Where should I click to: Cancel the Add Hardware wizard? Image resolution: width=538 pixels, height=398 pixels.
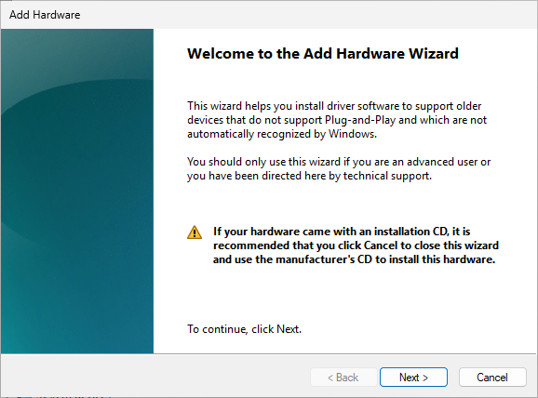[492, 378]
